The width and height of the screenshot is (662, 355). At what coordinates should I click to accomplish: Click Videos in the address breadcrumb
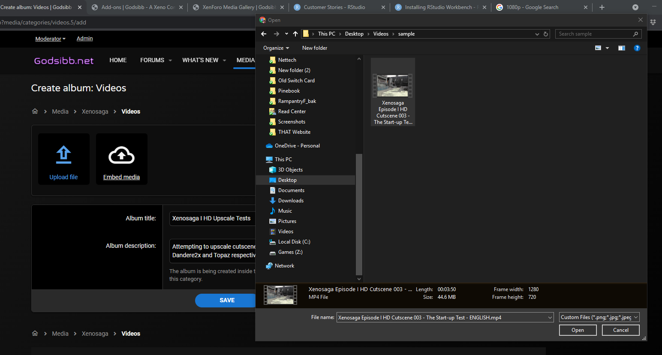coord(381,34)
